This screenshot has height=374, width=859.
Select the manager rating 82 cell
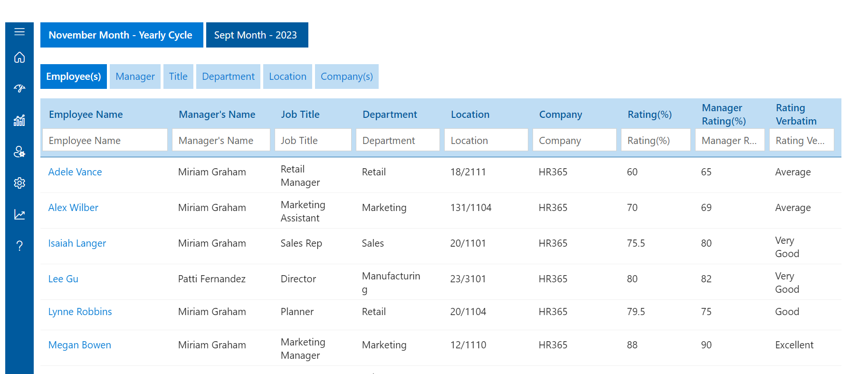pyautogui.click(x=706, y=279)
